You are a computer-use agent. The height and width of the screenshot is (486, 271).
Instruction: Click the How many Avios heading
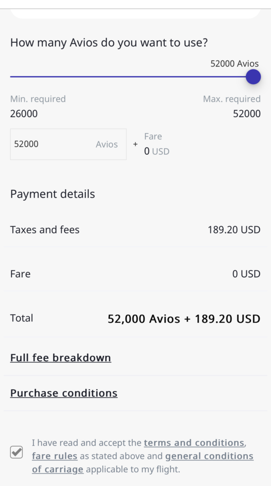click(109, 42)
